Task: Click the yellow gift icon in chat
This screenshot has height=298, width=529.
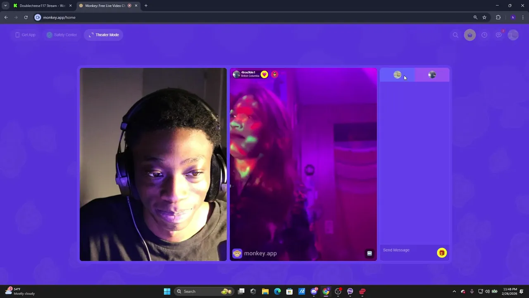Action: tap(442, 253)
